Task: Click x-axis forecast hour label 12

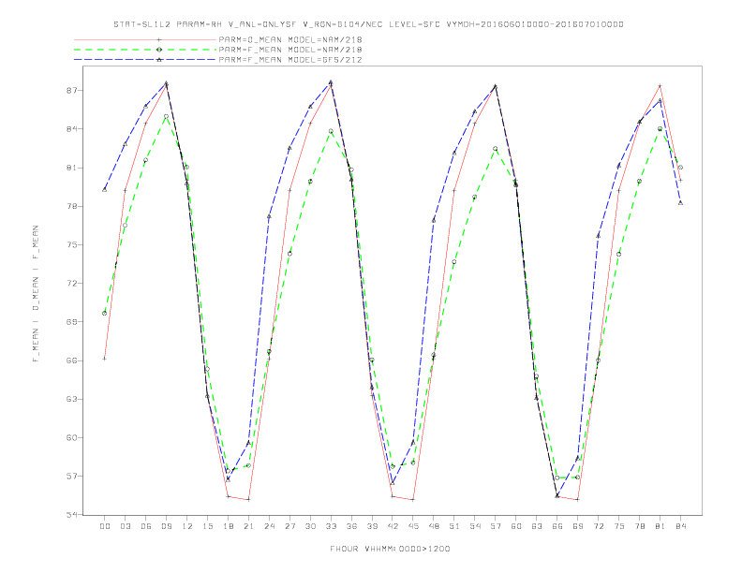Action: (x=187, y=526)
